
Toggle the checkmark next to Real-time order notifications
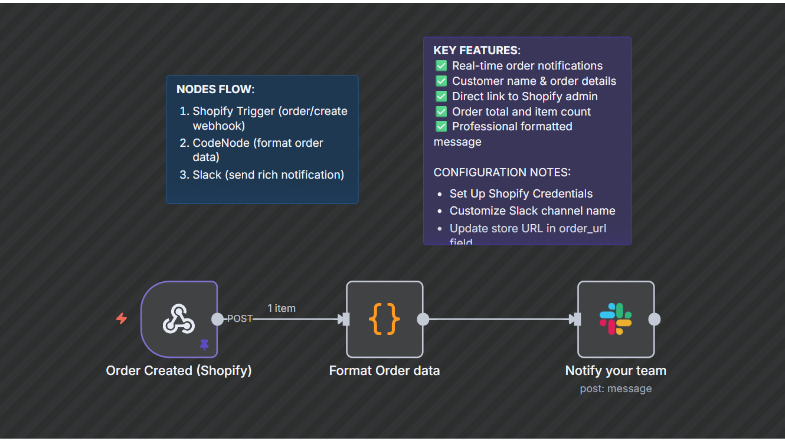pyautogui.click(x=441, y=65)
